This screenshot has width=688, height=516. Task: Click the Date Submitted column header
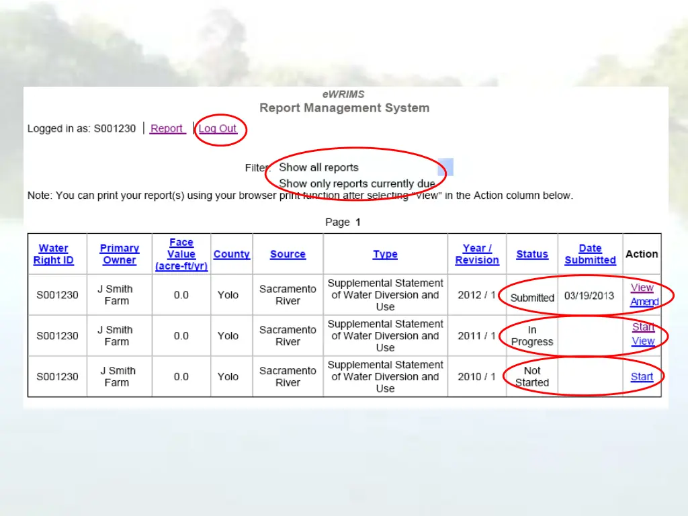click(590, 254)
